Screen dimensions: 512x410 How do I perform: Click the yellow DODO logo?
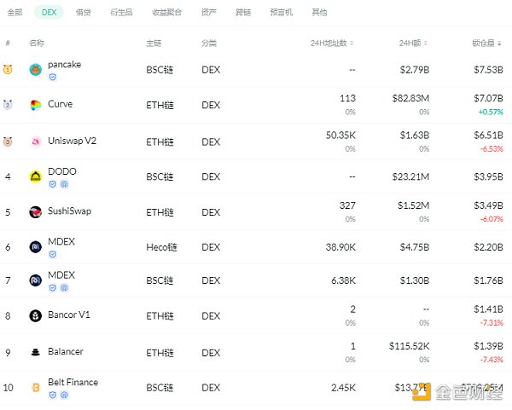click(36, 176)
